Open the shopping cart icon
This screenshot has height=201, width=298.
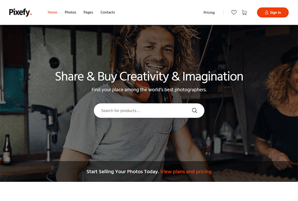244,13
